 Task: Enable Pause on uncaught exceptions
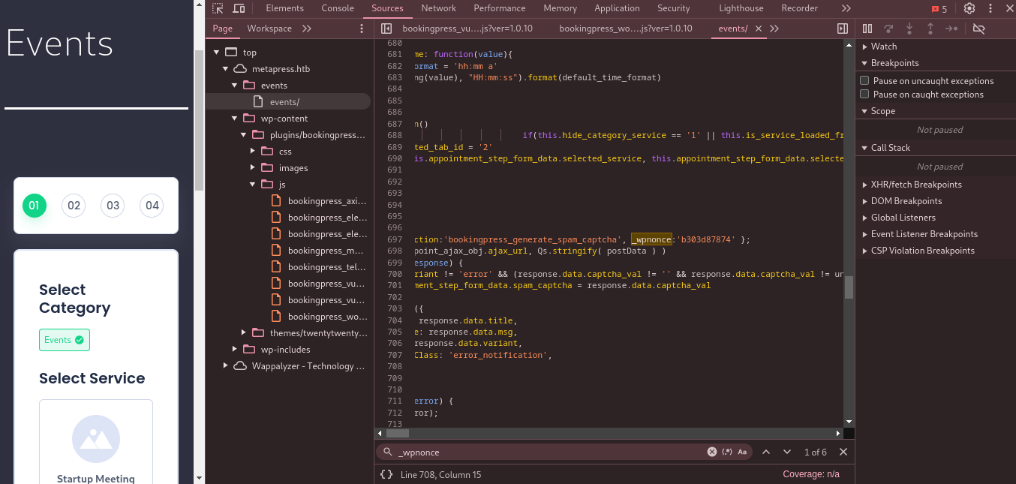point(865,80)
